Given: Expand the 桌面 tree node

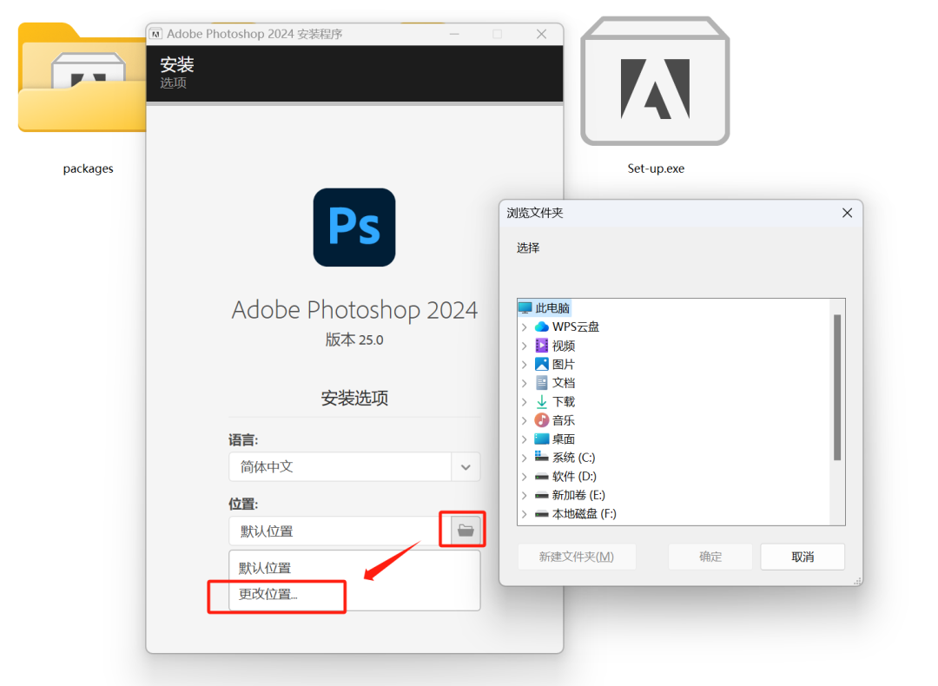Looking at the screenshot, I should coord(524,439).
